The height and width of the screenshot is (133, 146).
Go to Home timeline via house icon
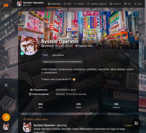click(x=6, y=15)
